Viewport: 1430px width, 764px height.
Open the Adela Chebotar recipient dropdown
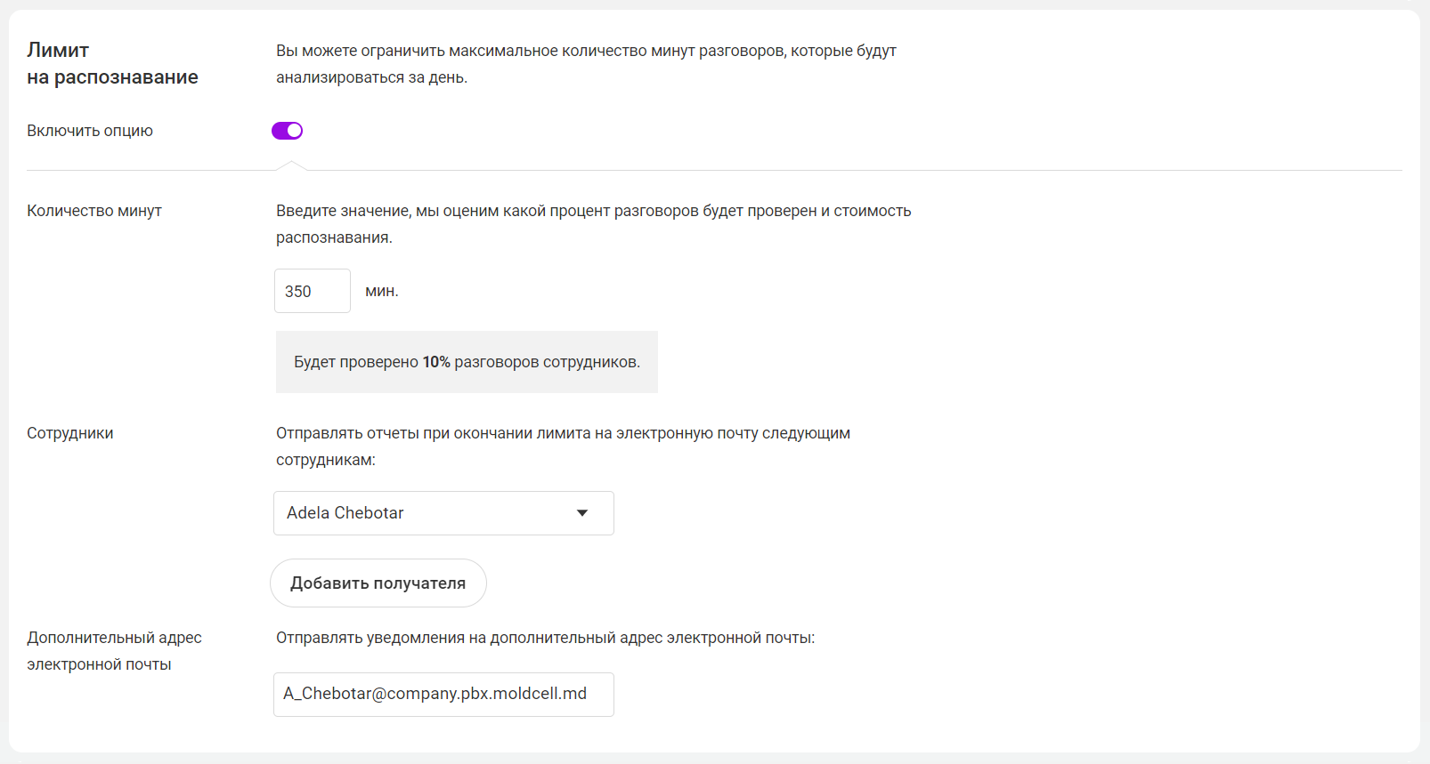pyautogui.click(x=427, y=513)
